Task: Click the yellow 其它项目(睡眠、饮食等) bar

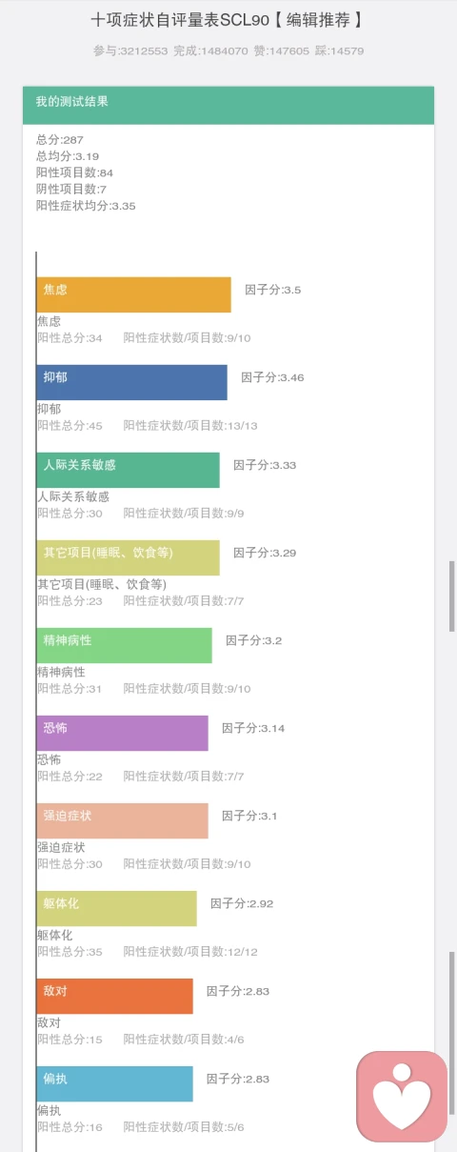Action: tap(128, 557)
